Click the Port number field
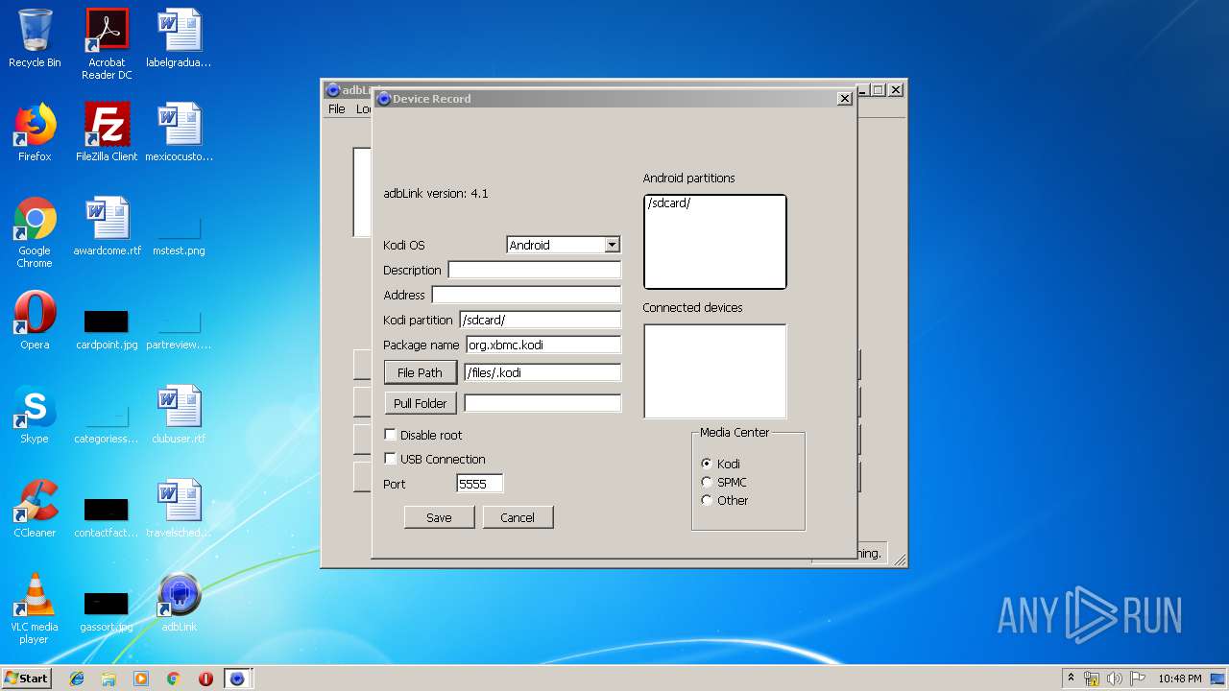The image size is (1229, 691). pos(480,484)
